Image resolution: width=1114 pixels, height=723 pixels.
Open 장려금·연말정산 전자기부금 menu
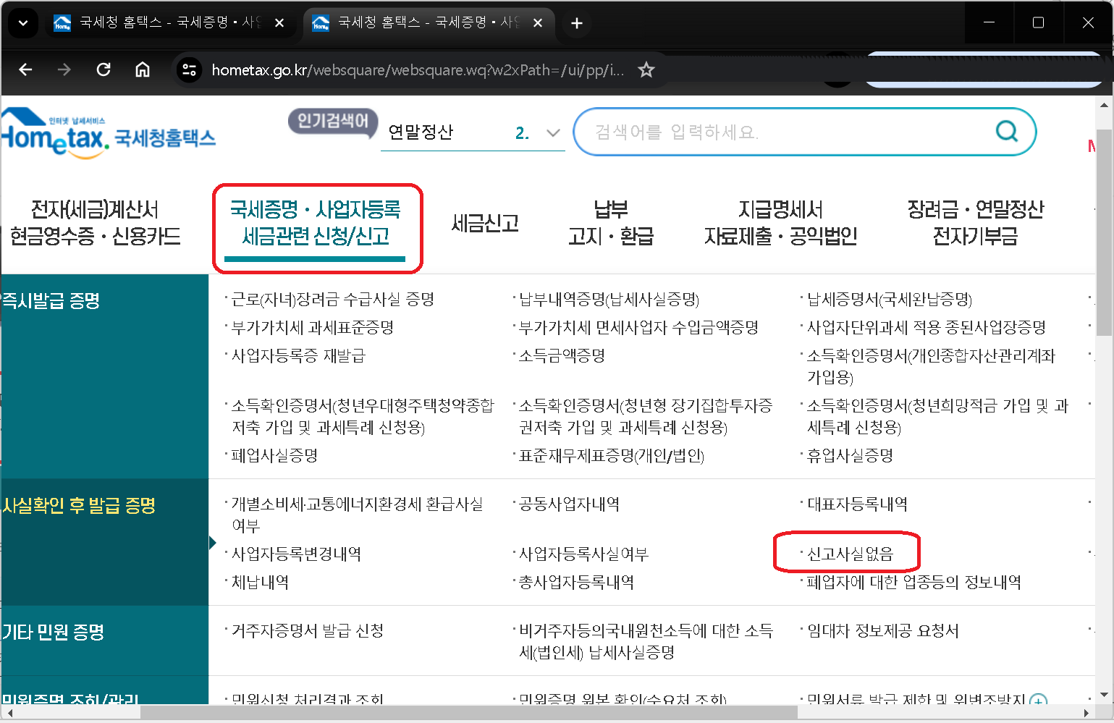click(x=975, y=223)
